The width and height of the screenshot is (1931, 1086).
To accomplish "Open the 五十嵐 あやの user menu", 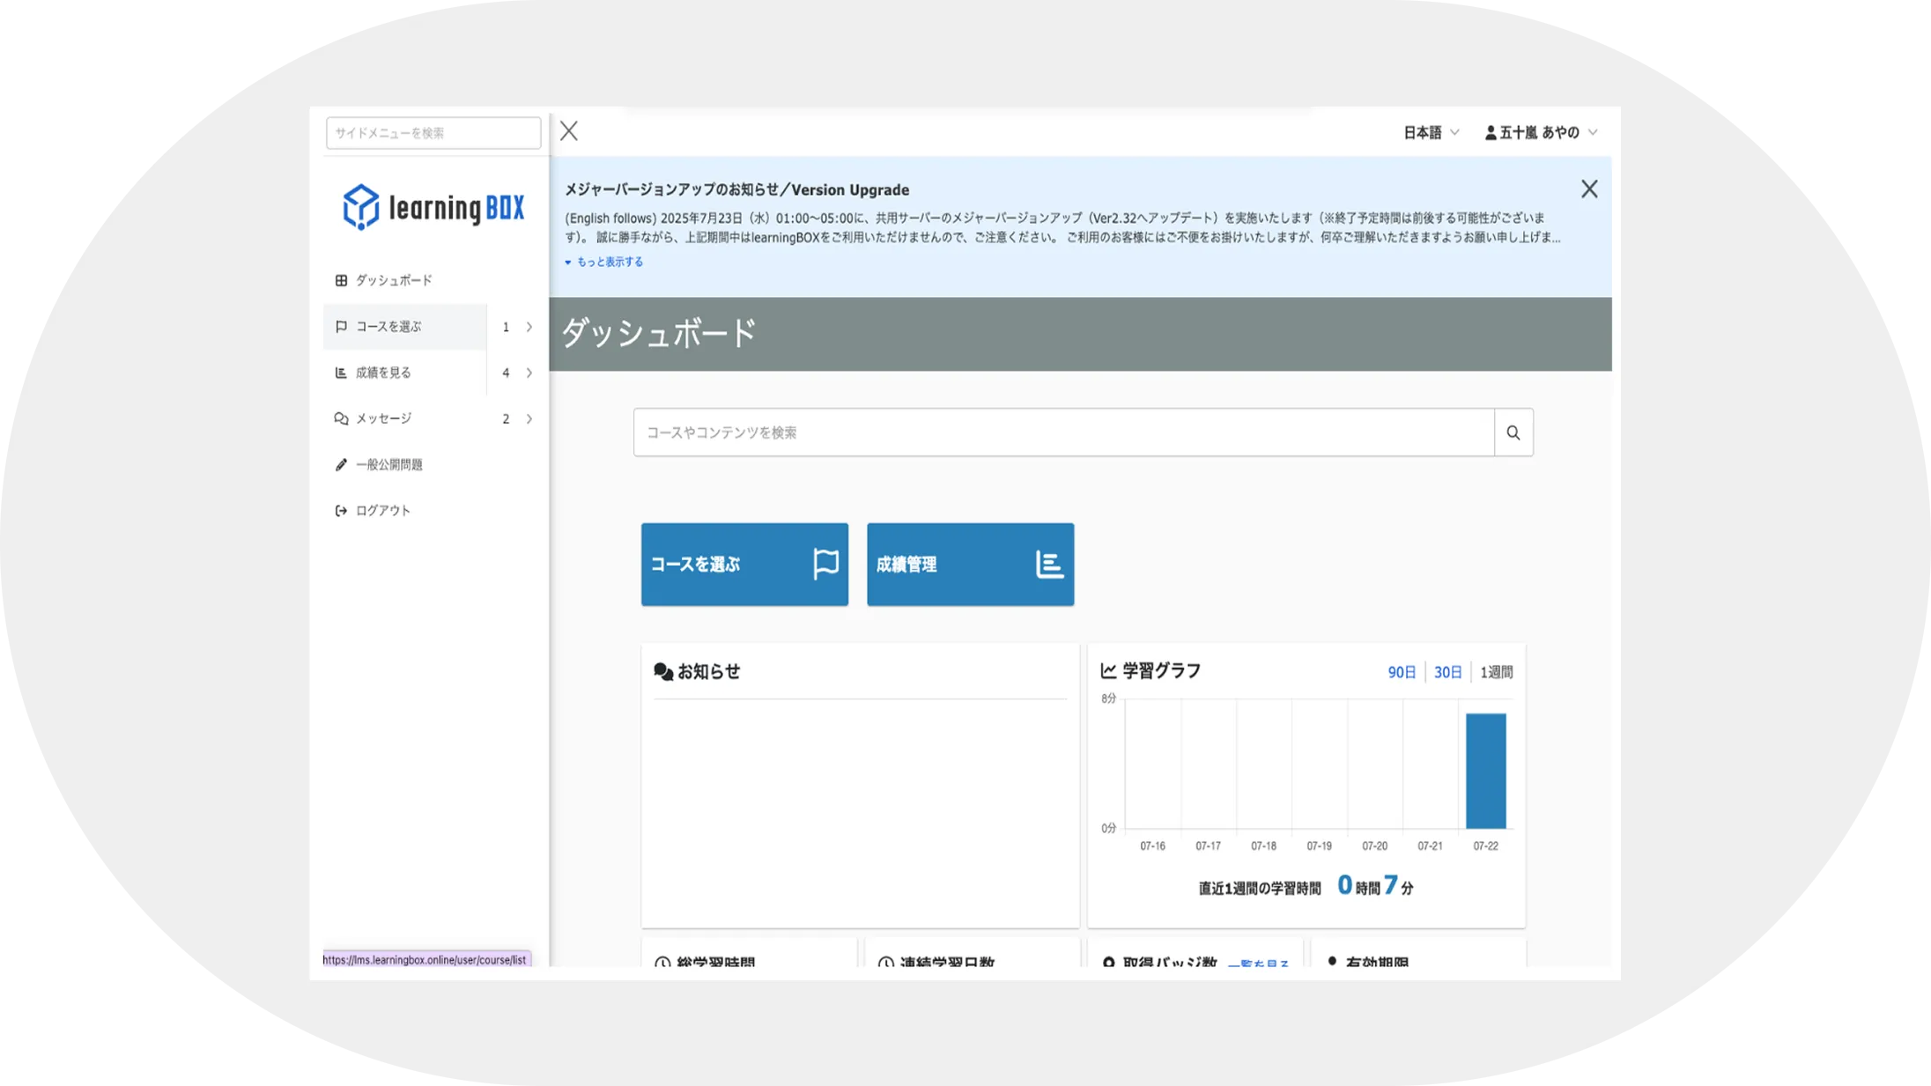I will point(1541,132).
